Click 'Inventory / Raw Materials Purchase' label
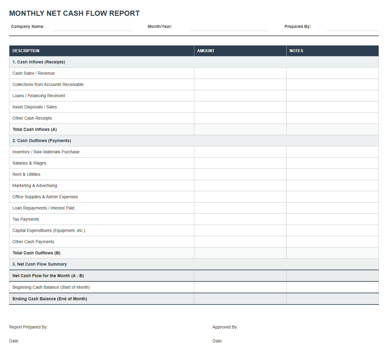 (x=46, y=152)
